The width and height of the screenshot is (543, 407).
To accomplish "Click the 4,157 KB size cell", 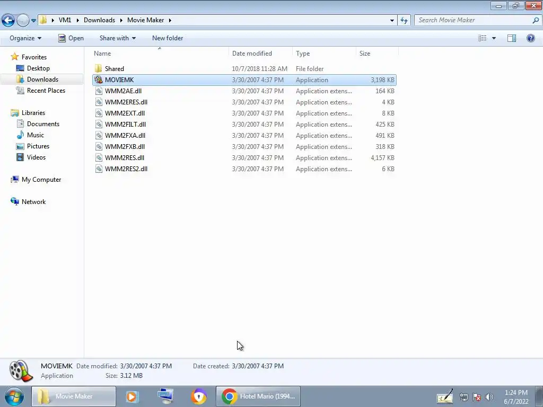I will click(382, 158).
